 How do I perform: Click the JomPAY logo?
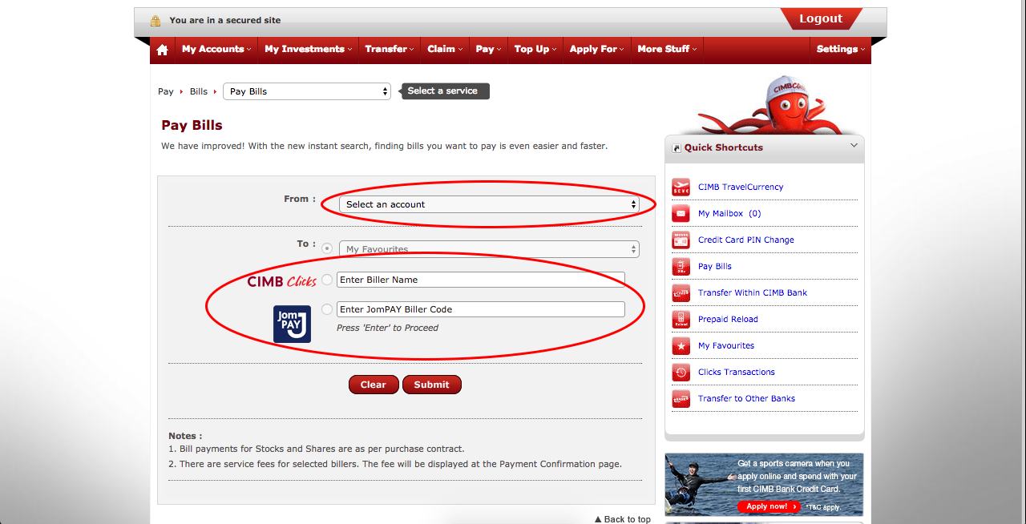click(x=292, y=324)
